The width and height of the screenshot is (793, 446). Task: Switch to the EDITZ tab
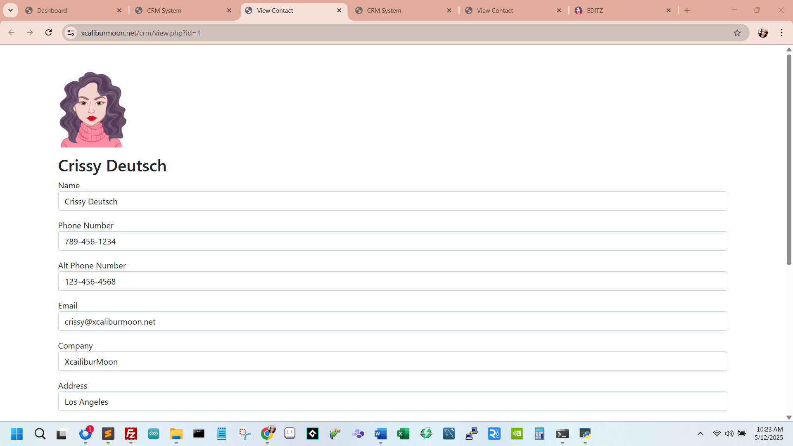click(x=623, y=11)
